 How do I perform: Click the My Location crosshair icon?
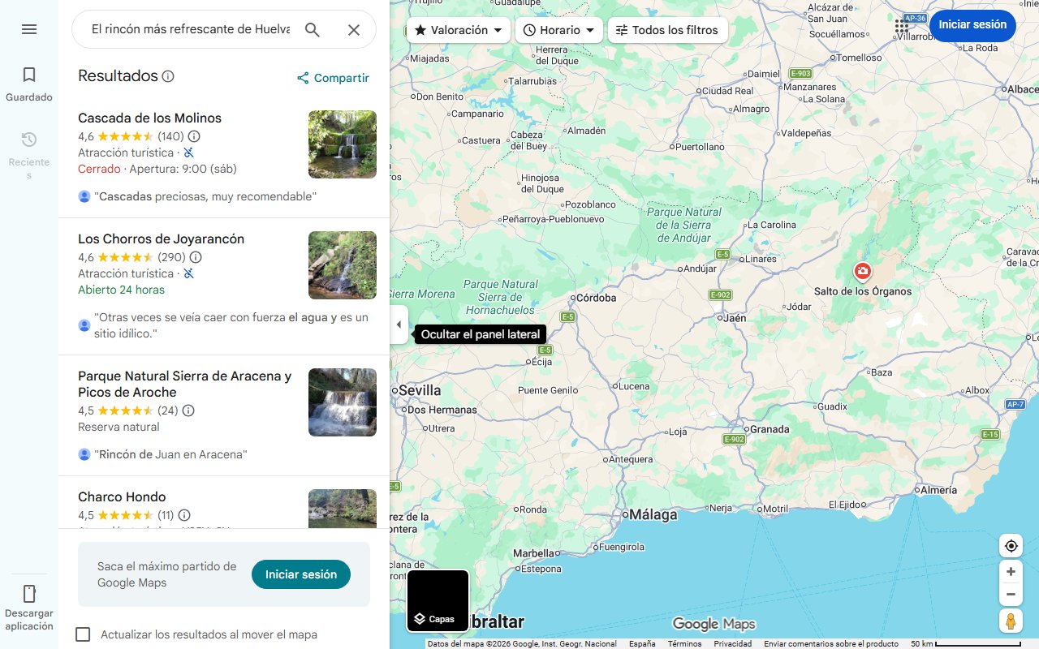tap(1011, 546)
